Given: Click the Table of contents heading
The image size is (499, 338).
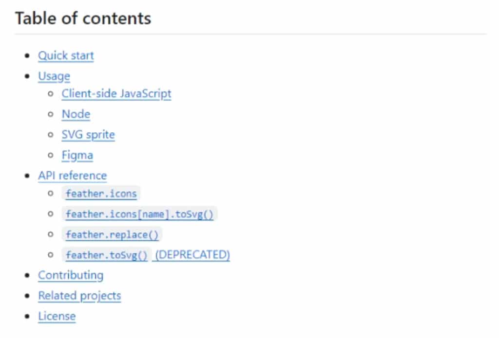Looking at the screenshot, I should click(83, 18).
